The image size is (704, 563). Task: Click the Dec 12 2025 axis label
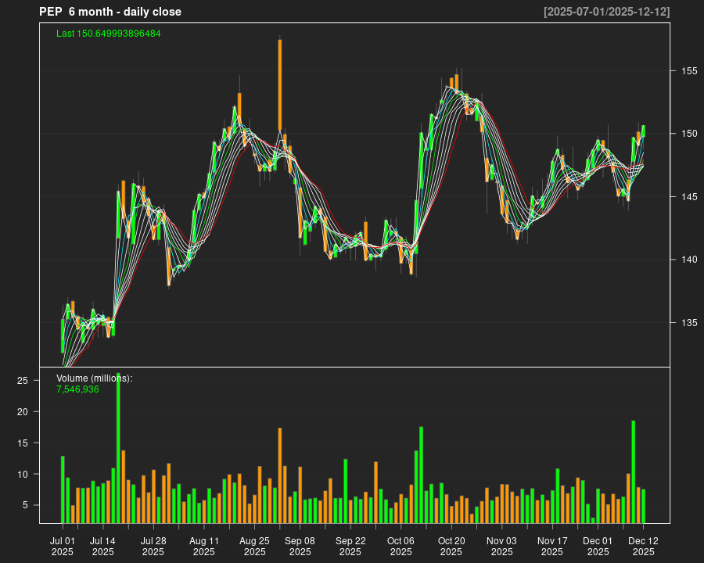(x=643, y=546)
